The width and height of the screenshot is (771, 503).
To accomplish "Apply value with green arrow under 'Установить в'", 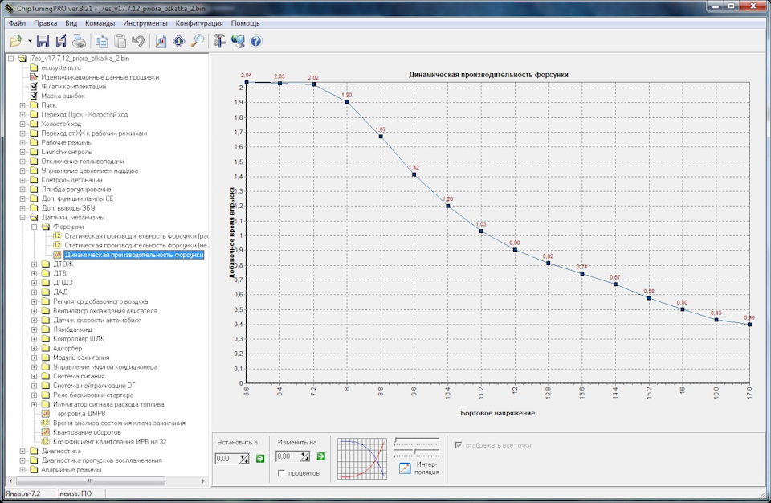I will tap(259, 457).
